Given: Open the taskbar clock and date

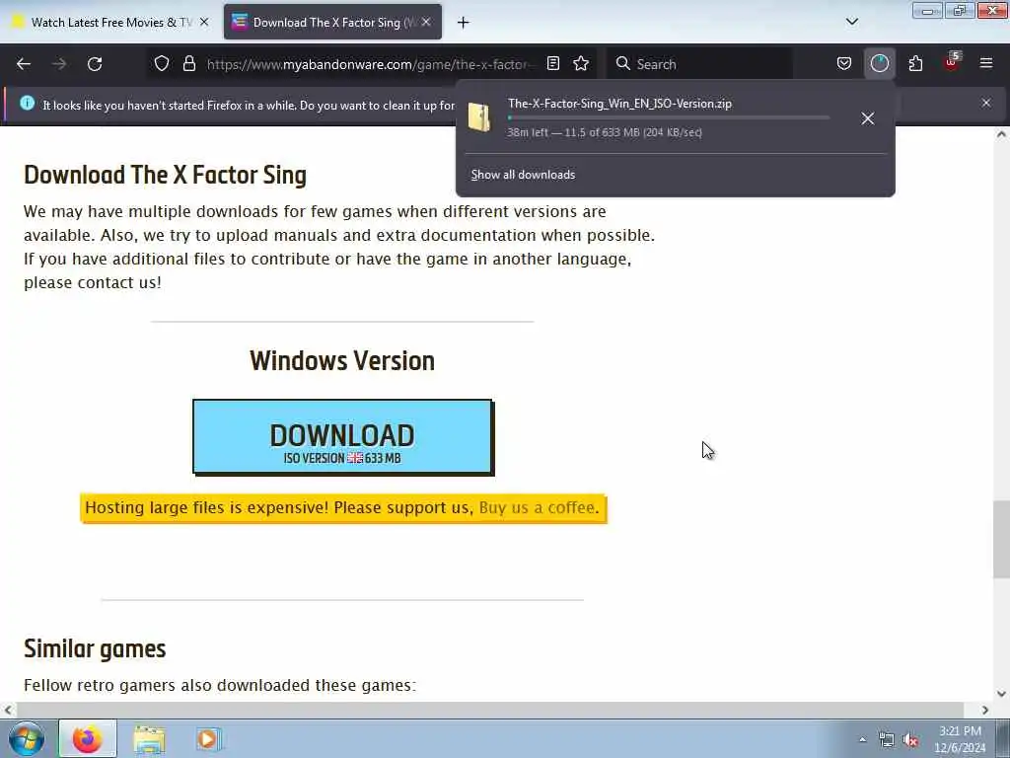Looking at the screenshot, I should (960, 739).
